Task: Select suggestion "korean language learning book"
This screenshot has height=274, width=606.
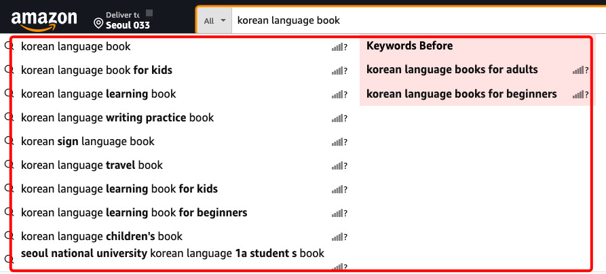Action: click(98, 94)
